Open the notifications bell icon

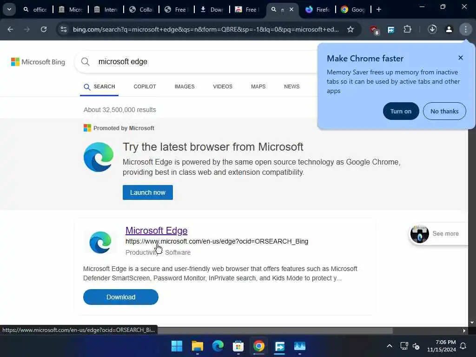point(463,346)
